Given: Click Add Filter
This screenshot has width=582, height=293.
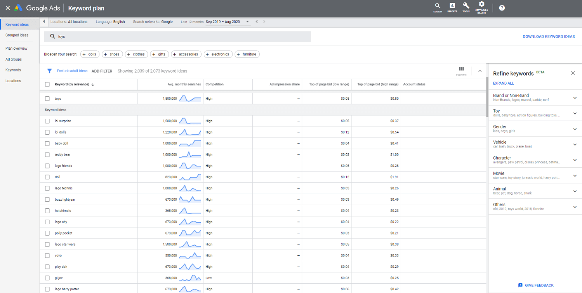Looking at the screenshot, I should [102, 71].
